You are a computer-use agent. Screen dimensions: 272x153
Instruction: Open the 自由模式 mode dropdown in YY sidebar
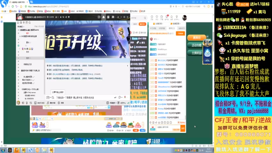coord(21,27)
